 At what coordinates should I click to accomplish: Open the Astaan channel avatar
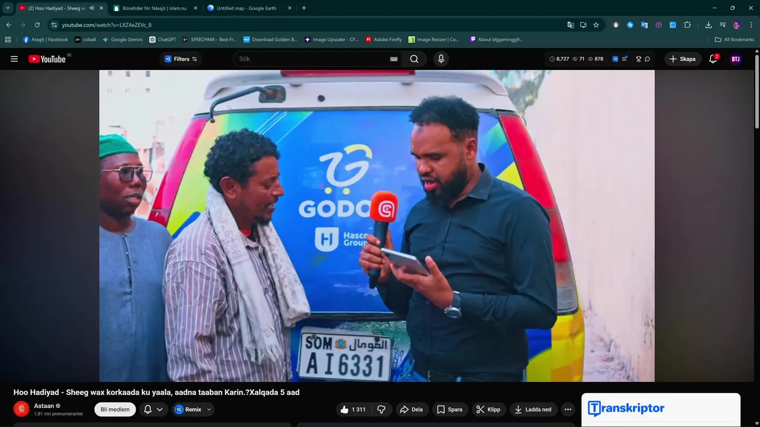click(x=21, y=409)
